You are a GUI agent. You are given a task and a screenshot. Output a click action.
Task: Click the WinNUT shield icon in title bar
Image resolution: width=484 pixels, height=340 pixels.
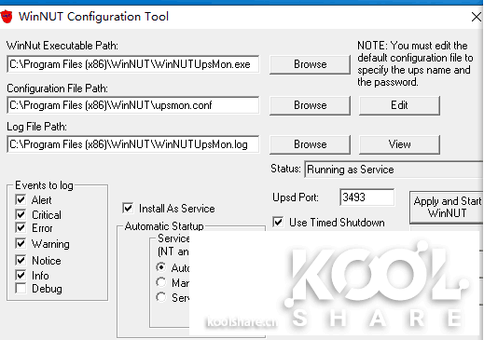[x=7, y=17]
